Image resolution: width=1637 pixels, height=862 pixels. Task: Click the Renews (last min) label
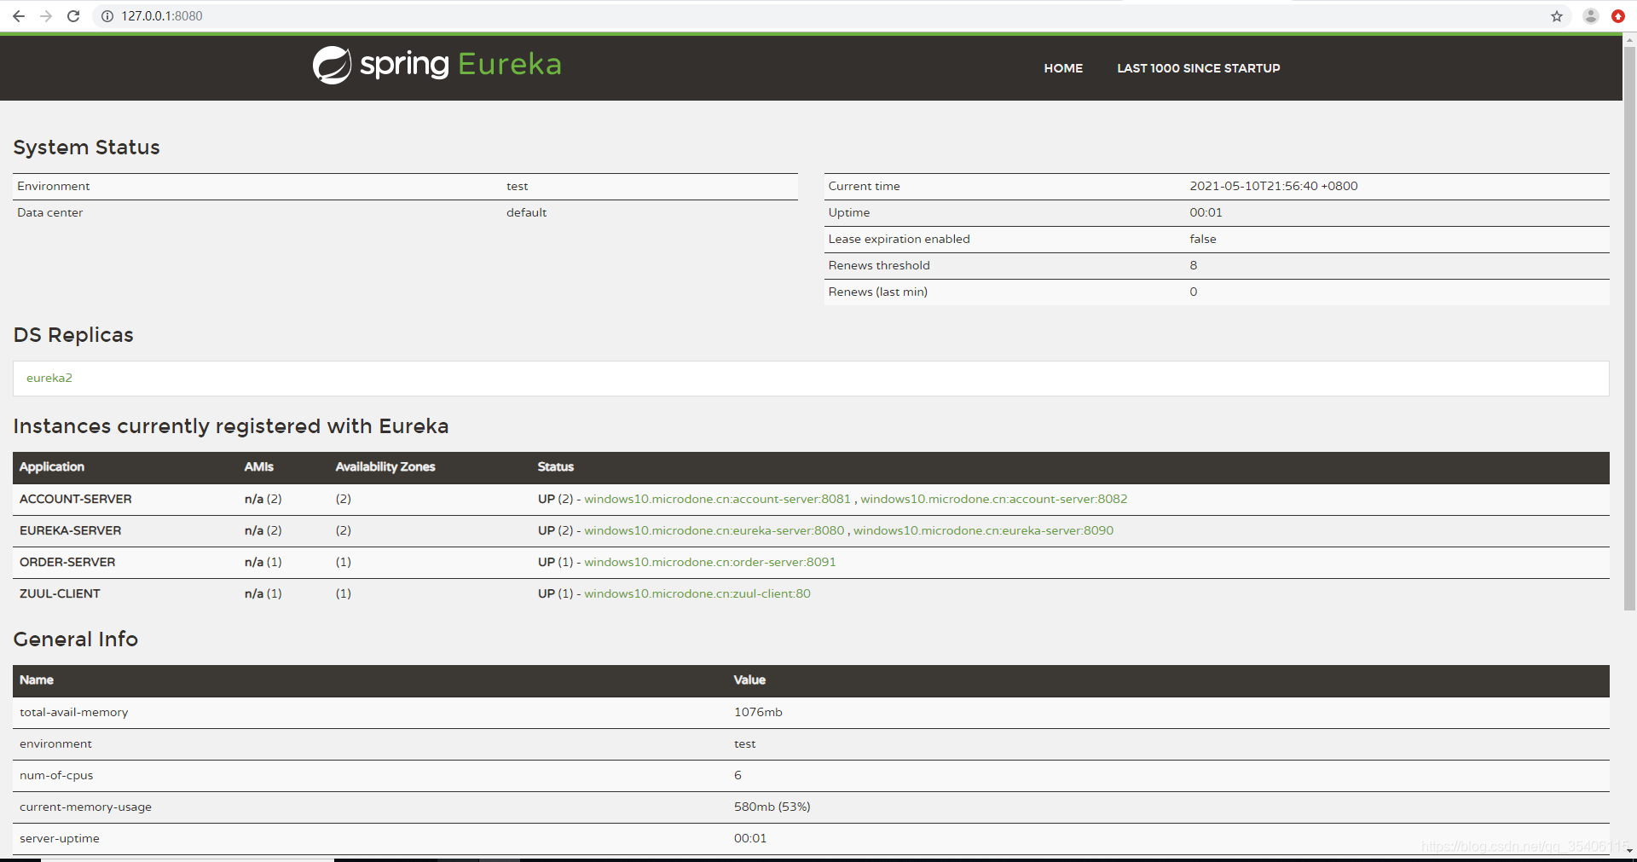pyautogui.click(x=877, y=292)
